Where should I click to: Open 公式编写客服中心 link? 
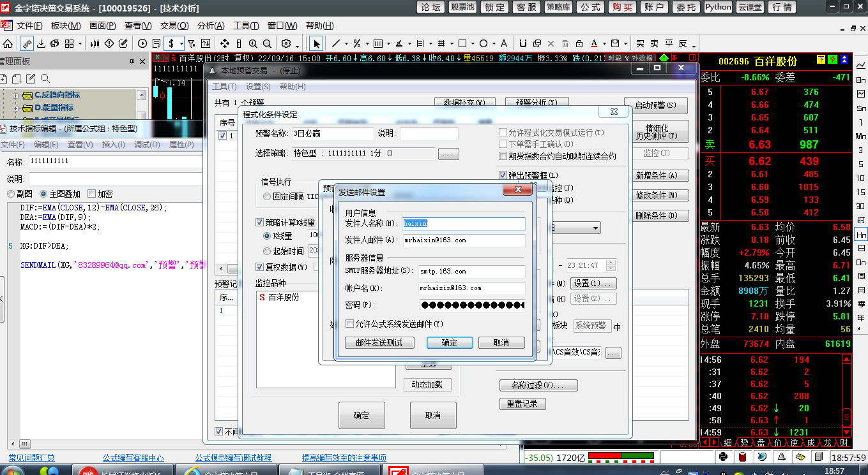tap(133, 458)
